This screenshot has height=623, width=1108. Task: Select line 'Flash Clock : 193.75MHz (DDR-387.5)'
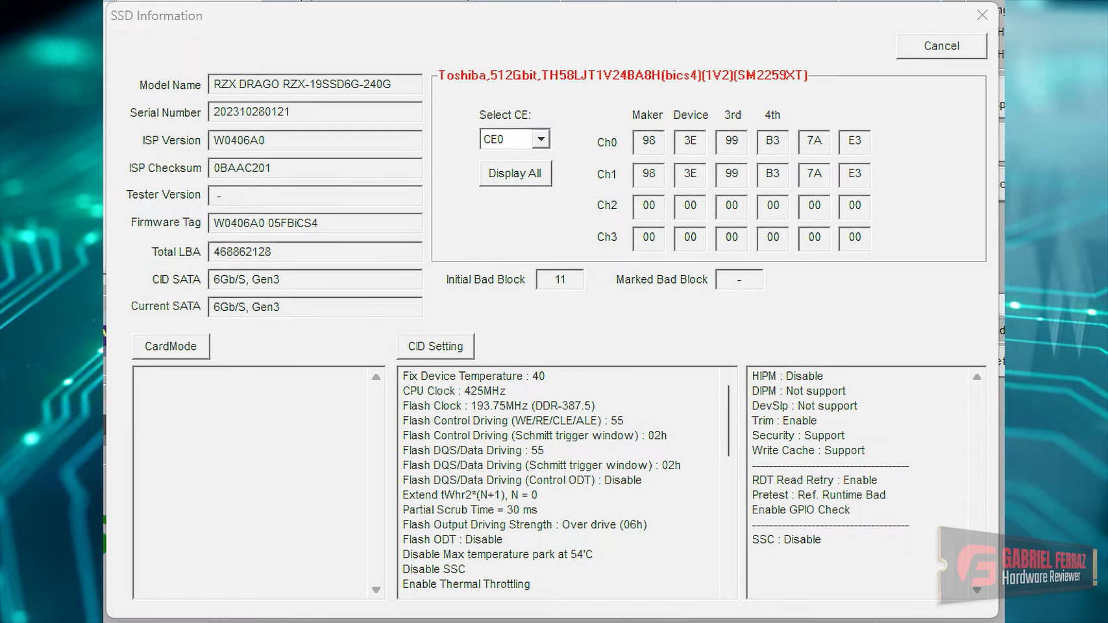(x=499, y=406)
